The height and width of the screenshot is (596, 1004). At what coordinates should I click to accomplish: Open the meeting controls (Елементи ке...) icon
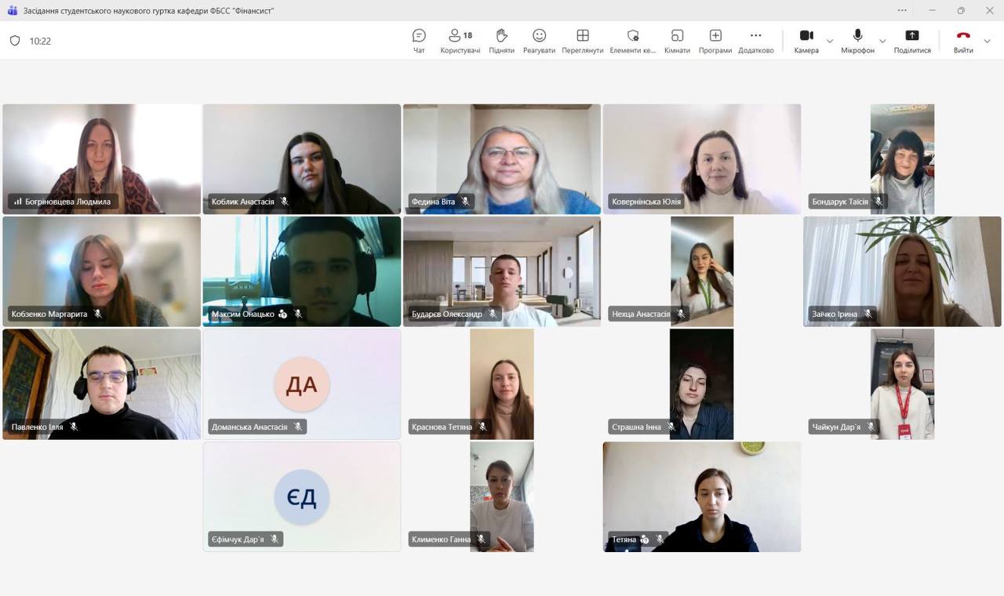pyautogui.click(x=632, y=41)
